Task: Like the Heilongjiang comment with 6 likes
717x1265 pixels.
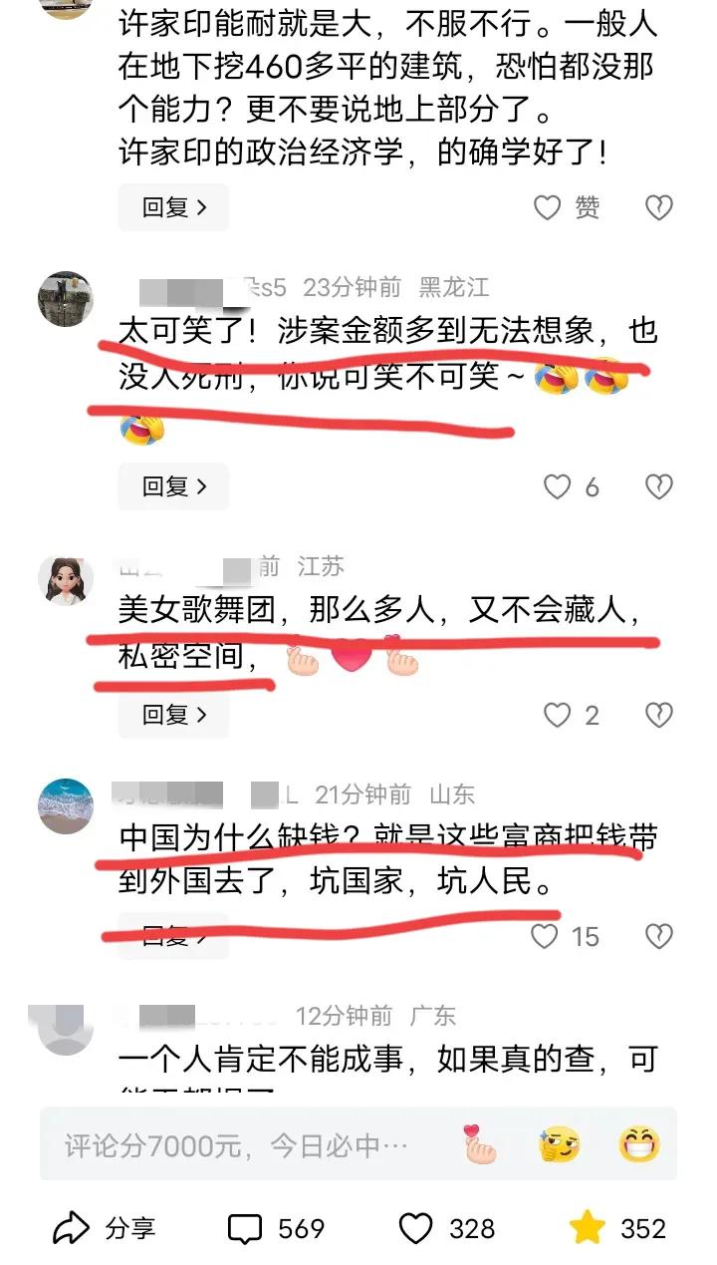Action: [x=557, y=486]
